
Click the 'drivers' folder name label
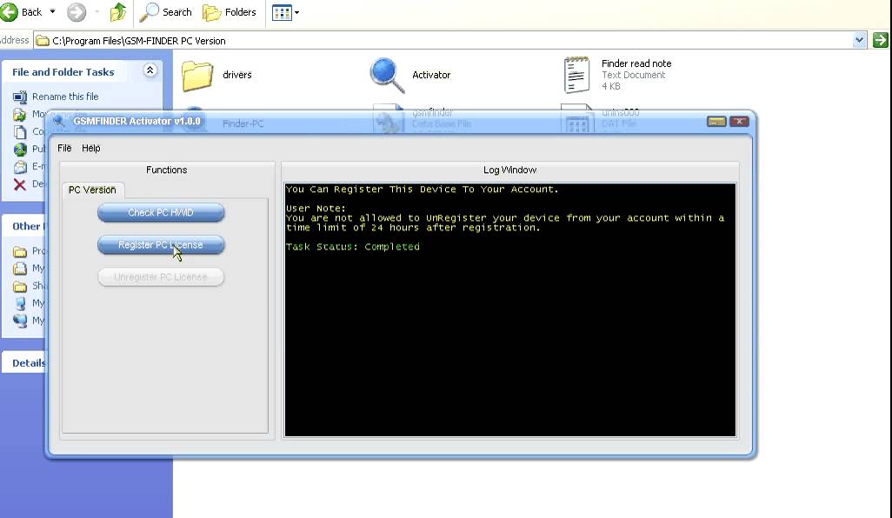click(x=237, y=75)
